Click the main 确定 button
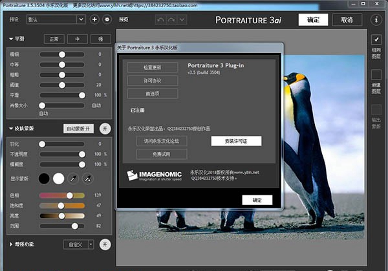The height and width of the screenshot is (271, 388). tap(313, 20)
